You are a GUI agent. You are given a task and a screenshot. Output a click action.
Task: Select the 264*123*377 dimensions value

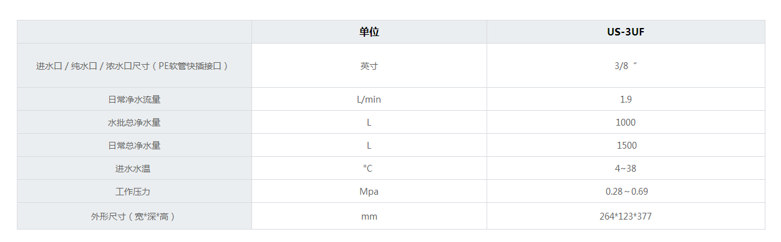click(x=626, y=216)
